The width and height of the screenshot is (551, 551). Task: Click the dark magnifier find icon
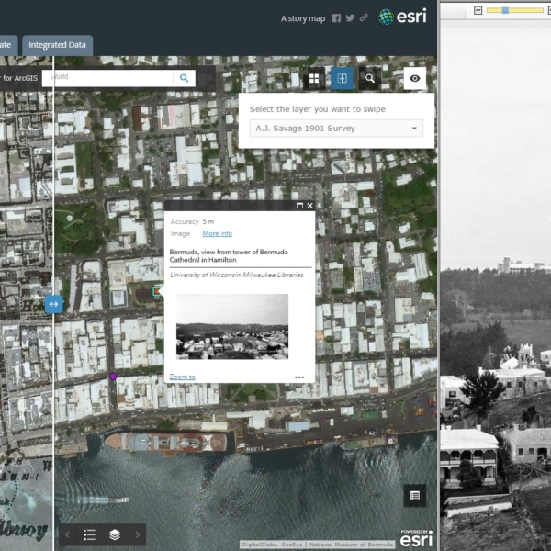[370, 79]
